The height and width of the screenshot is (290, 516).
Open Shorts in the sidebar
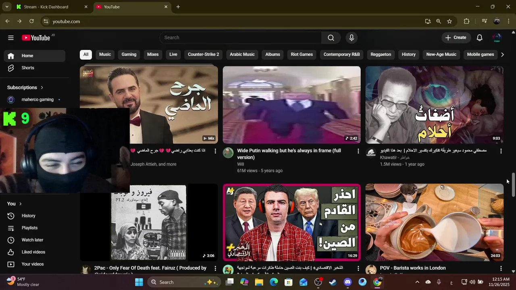[34, 68]
